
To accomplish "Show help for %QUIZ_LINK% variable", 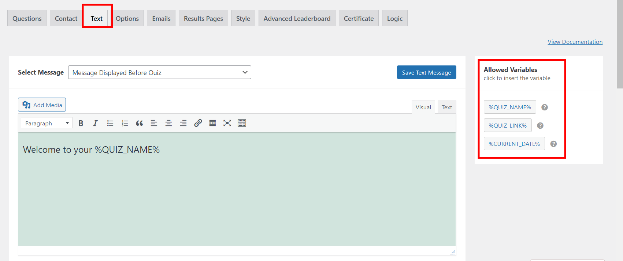I will click(x=540, y=125).
